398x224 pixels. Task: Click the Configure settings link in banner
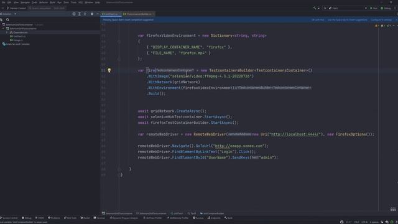[x=381, y=20]
